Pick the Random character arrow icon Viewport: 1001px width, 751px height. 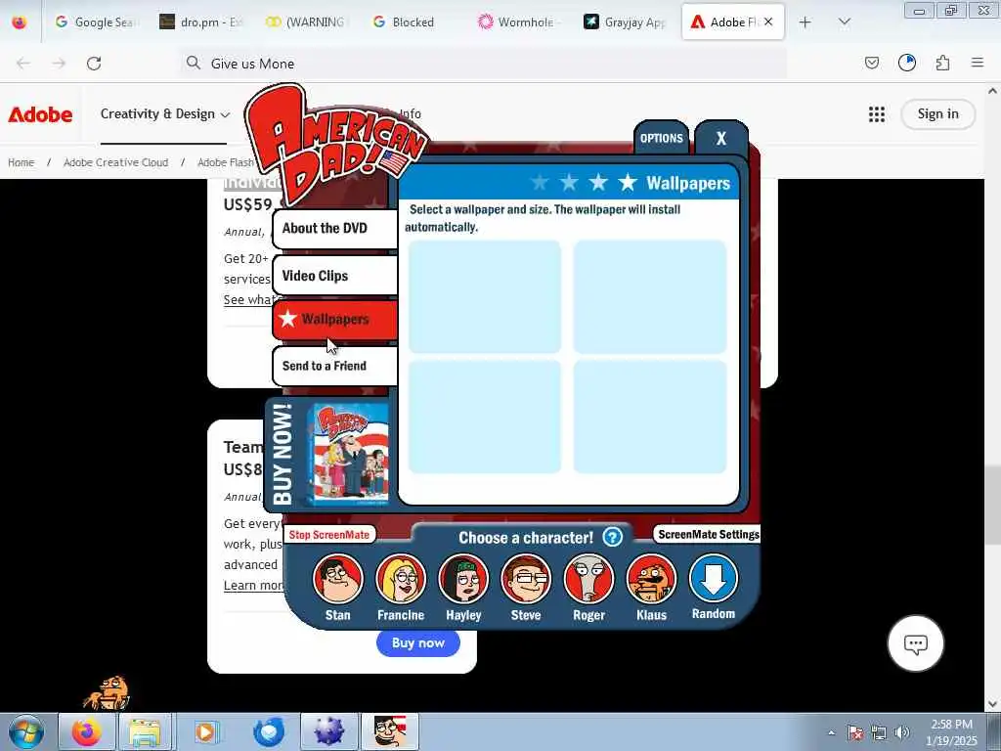pyautogui.click(x=714, y=578)
